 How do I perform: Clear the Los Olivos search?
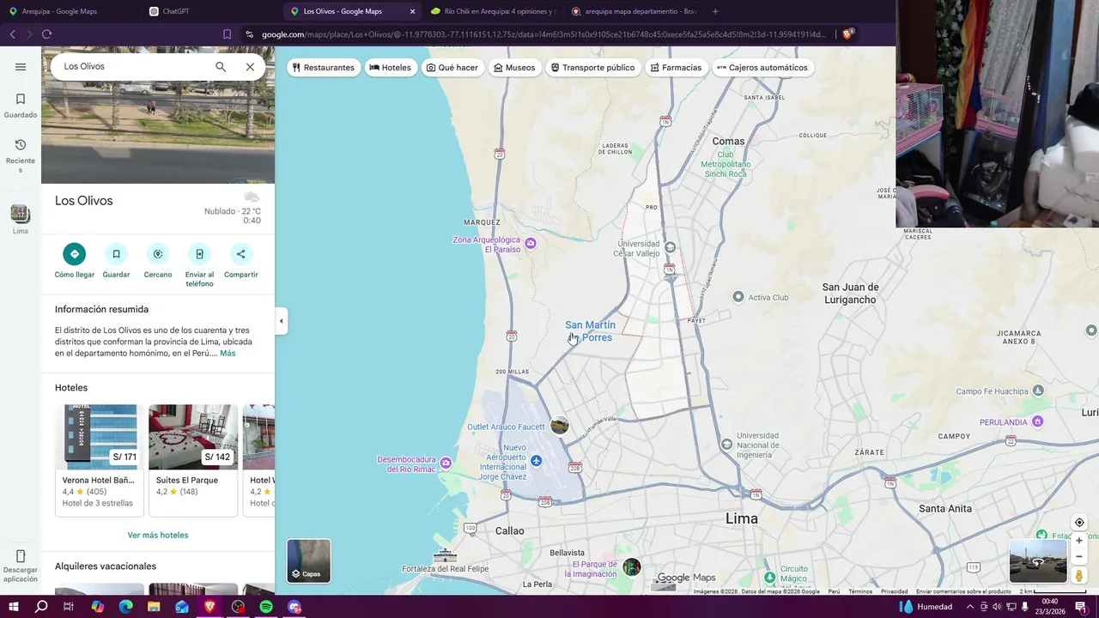click(250, 67)
